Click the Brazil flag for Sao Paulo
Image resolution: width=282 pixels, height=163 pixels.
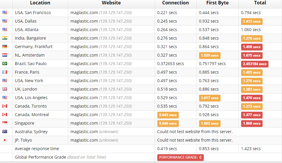pos(5,64)
